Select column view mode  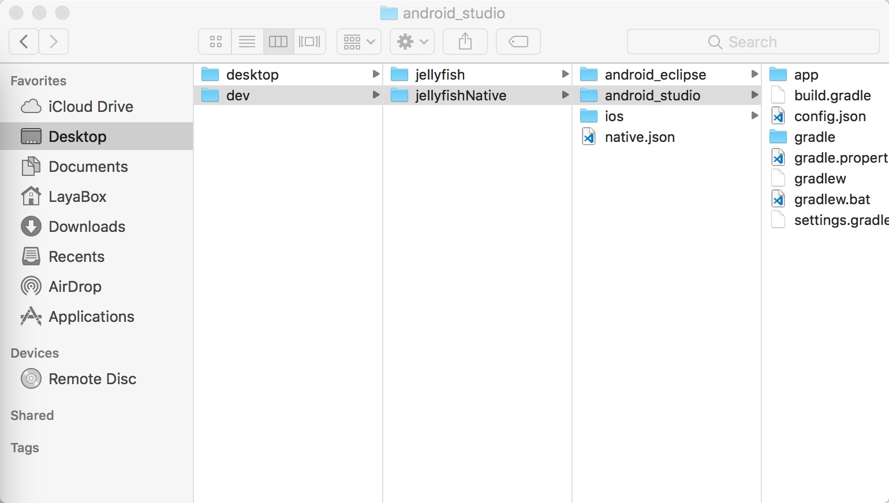click(278, 42)
